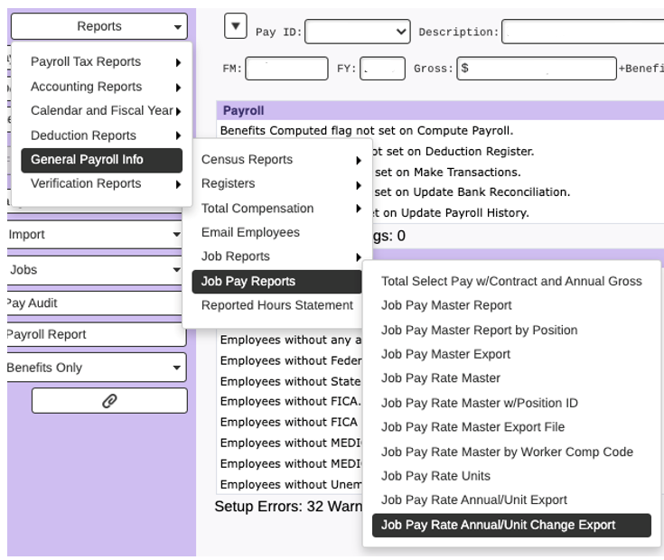This screenshot has width=664, height=560.
Task: Click Job Pay Rate Annual/Unit Change Export
Action: pyautogui.click(x=511, y=526)
